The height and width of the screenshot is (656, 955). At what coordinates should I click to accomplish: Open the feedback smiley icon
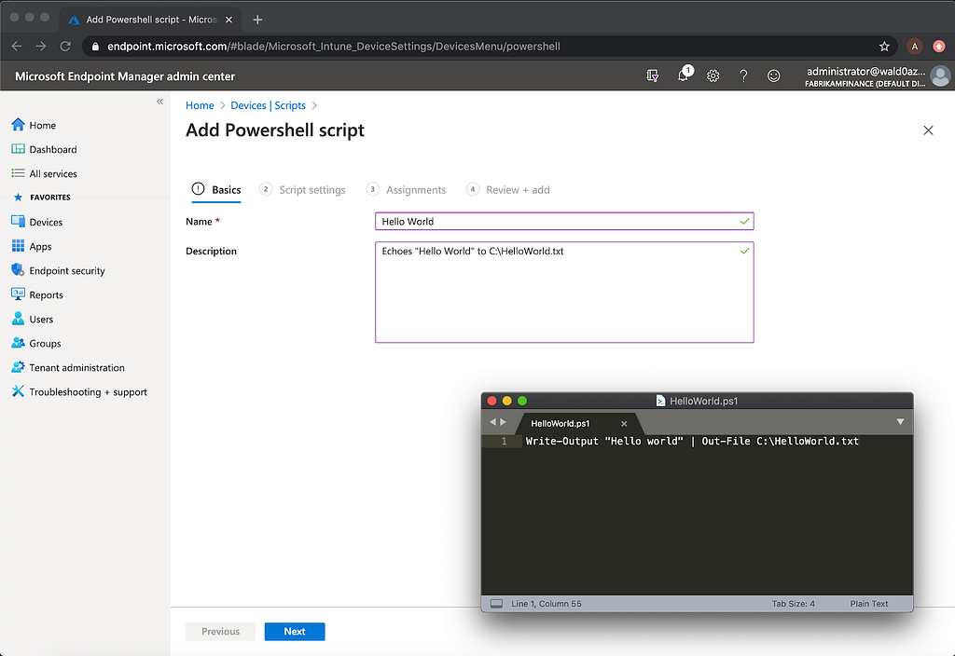tap(773, 76)
